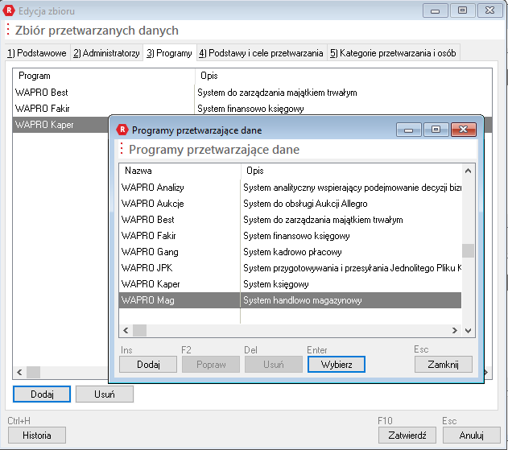Viewport: 508px width, 450px height.
Task: Select WAPRO Fakir in Edycja zbioru list
Action: (252, 109)
